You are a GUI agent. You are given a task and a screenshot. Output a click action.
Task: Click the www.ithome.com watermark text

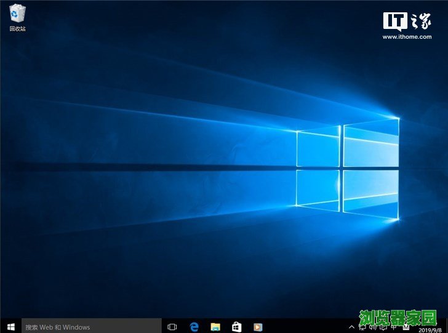[407, 36]
